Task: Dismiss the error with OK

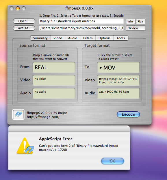Action: pos(112,161)
